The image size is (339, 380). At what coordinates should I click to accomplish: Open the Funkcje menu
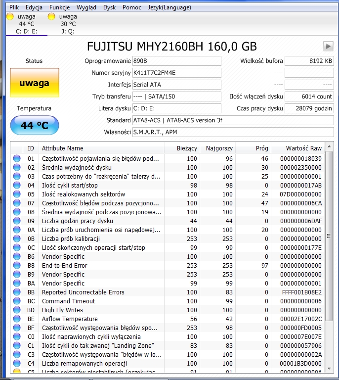click(x=59, y=7)
